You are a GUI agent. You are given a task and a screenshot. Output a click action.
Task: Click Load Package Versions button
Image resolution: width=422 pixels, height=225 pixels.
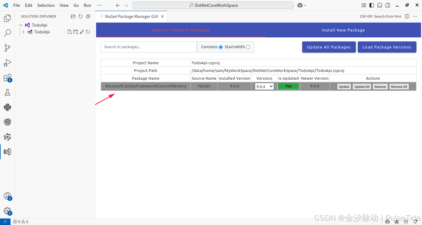[387, 47]
